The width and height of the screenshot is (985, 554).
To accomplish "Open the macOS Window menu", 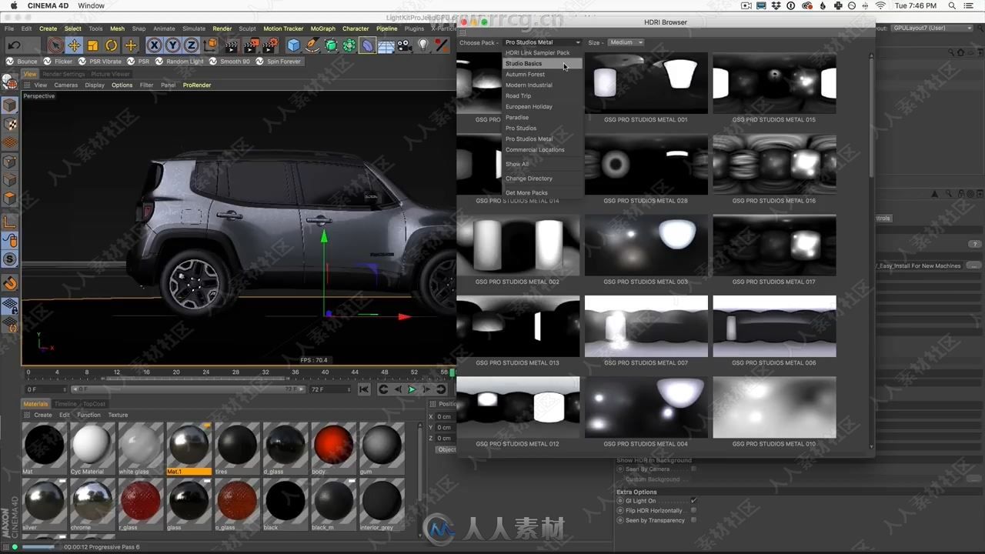I will coord(91,5).
